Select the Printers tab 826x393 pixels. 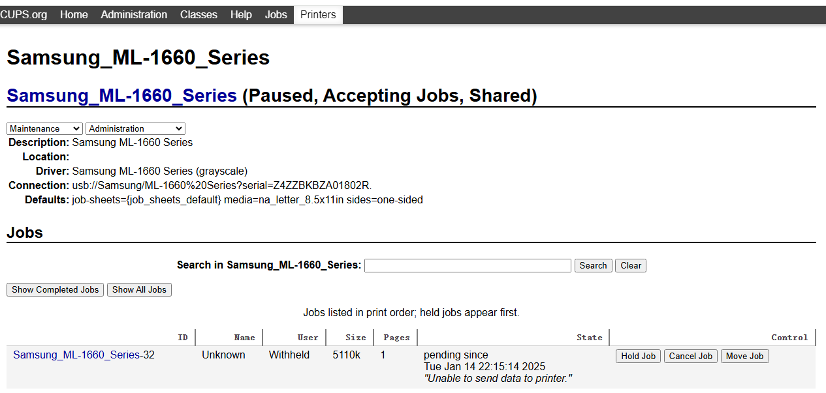coord(318,14)
